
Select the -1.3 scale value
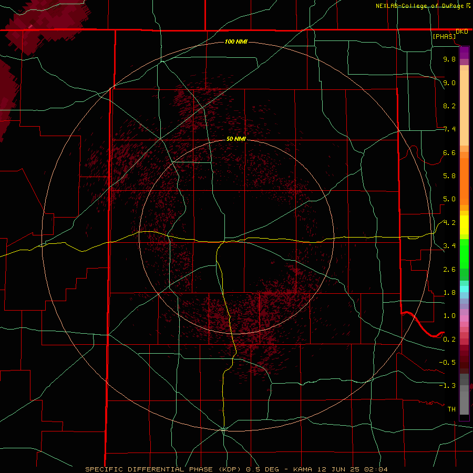click(447, 386)
